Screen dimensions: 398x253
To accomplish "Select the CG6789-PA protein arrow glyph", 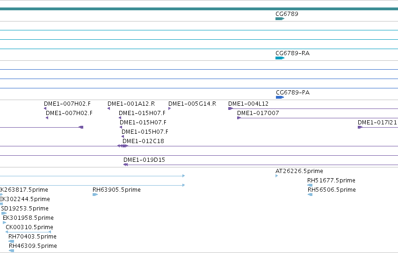I will pyautogui.click(x=280, y=97).
